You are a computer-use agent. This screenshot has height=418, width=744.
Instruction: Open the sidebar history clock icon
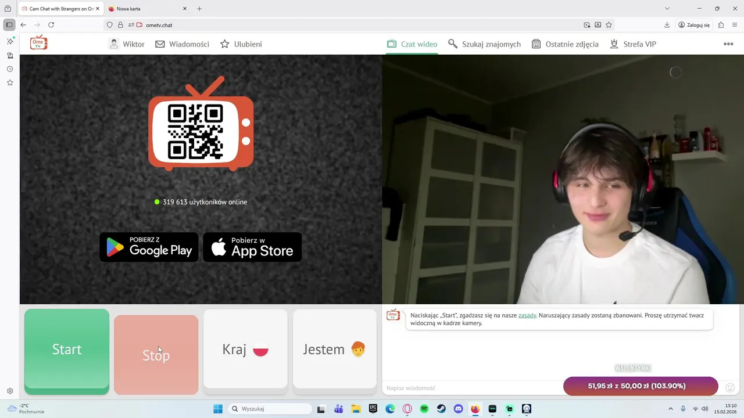pyautogui.click(x=10, y=69)
